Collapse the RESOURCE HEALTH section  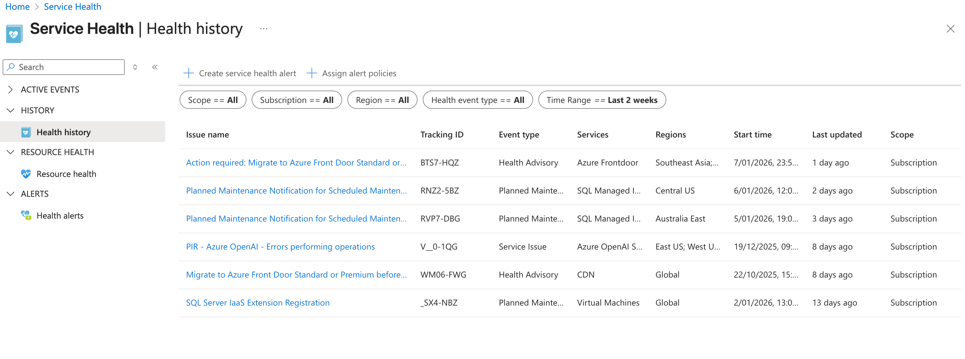click(10, 152)
